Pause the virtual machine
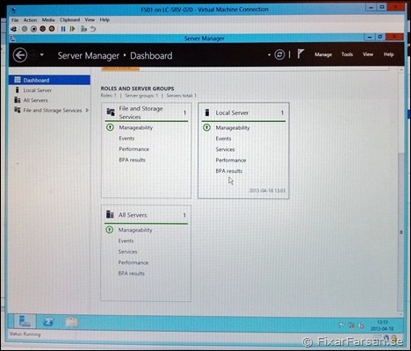Image resolution: width=411 pixels, height=351 pixels. (63, 29)
